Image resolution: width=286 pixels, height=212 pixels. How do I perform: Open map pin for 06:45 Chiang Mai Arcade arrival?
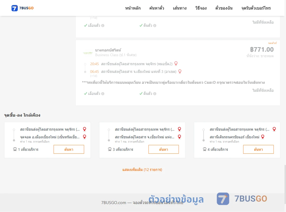180,71
